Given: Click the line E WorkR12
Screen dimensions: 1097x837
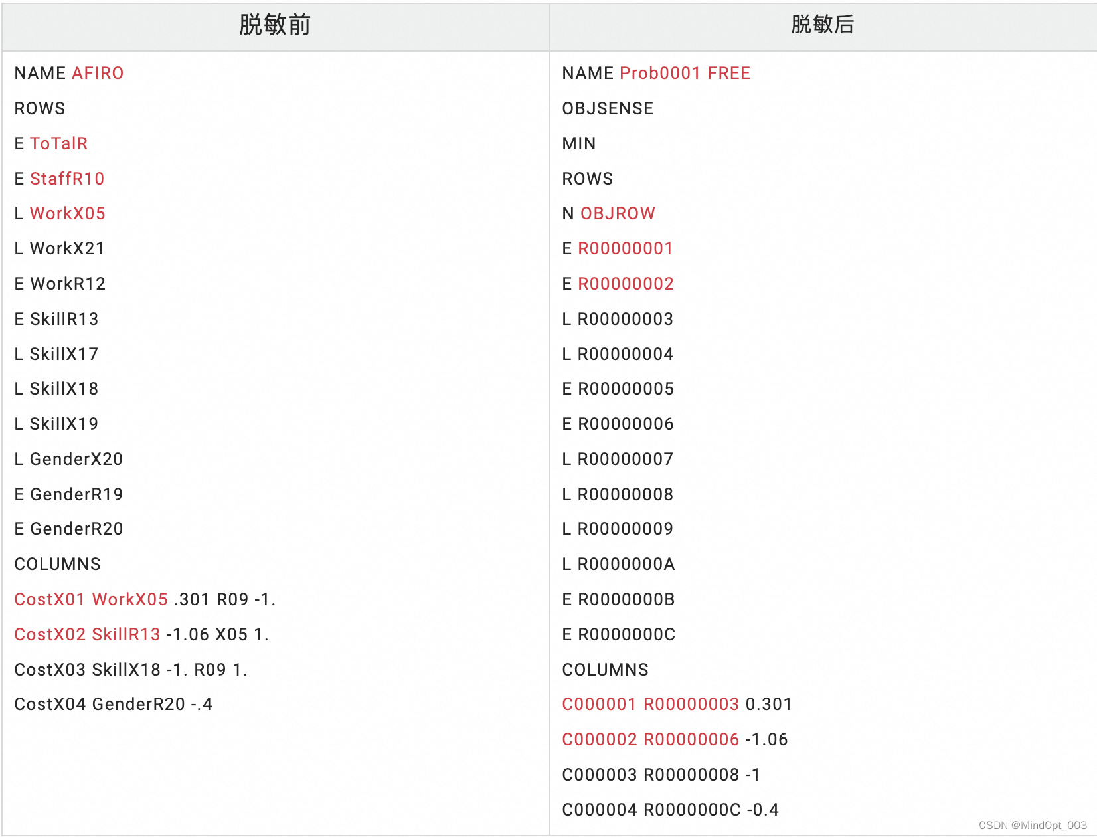Looking at the screenshot, I should tap(60, 284).
